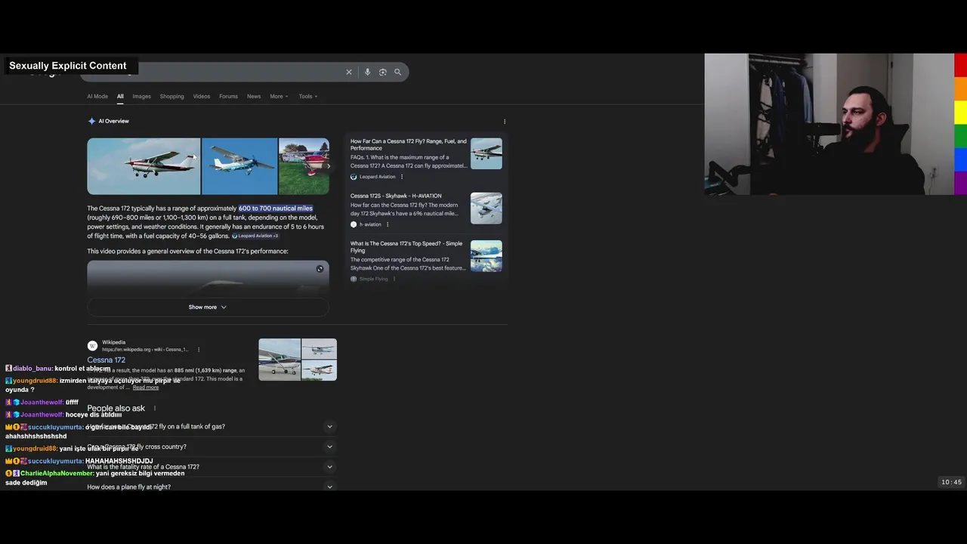Click the magnifier search icon

(x=397, y=72)
